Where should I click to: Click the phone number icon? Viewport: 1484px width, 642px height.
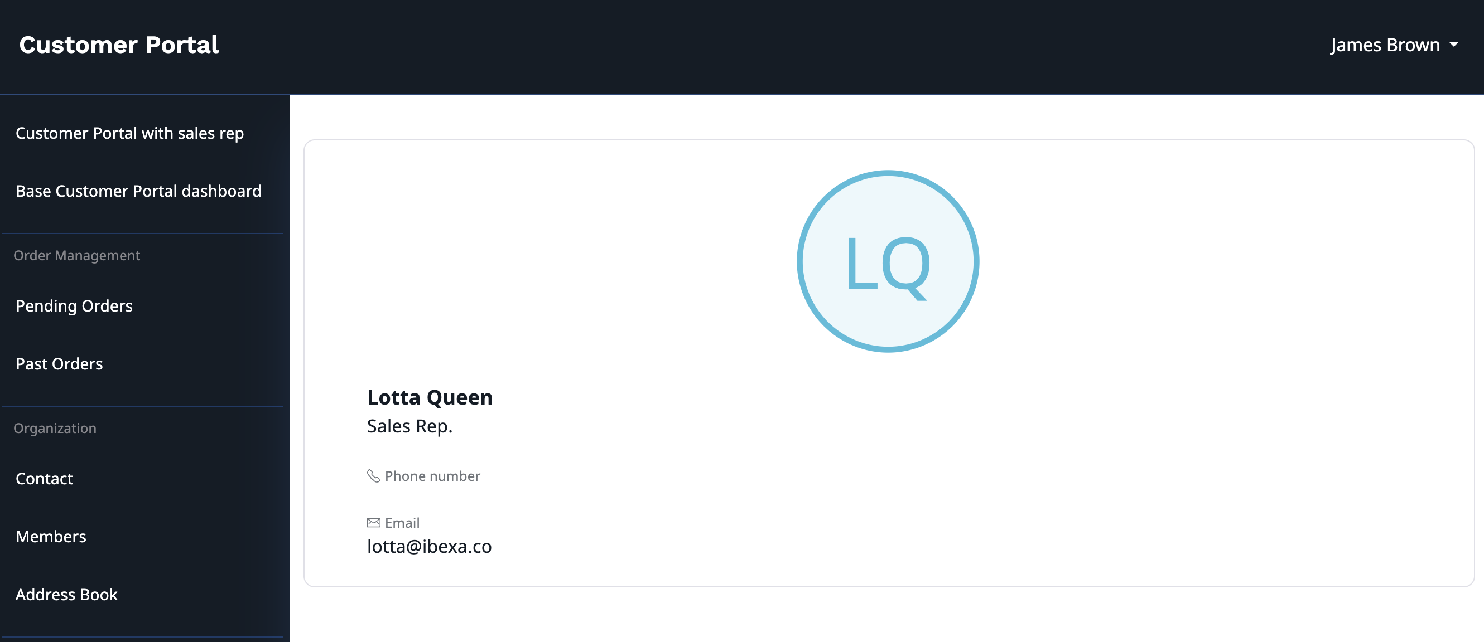[x=373, y=475]
